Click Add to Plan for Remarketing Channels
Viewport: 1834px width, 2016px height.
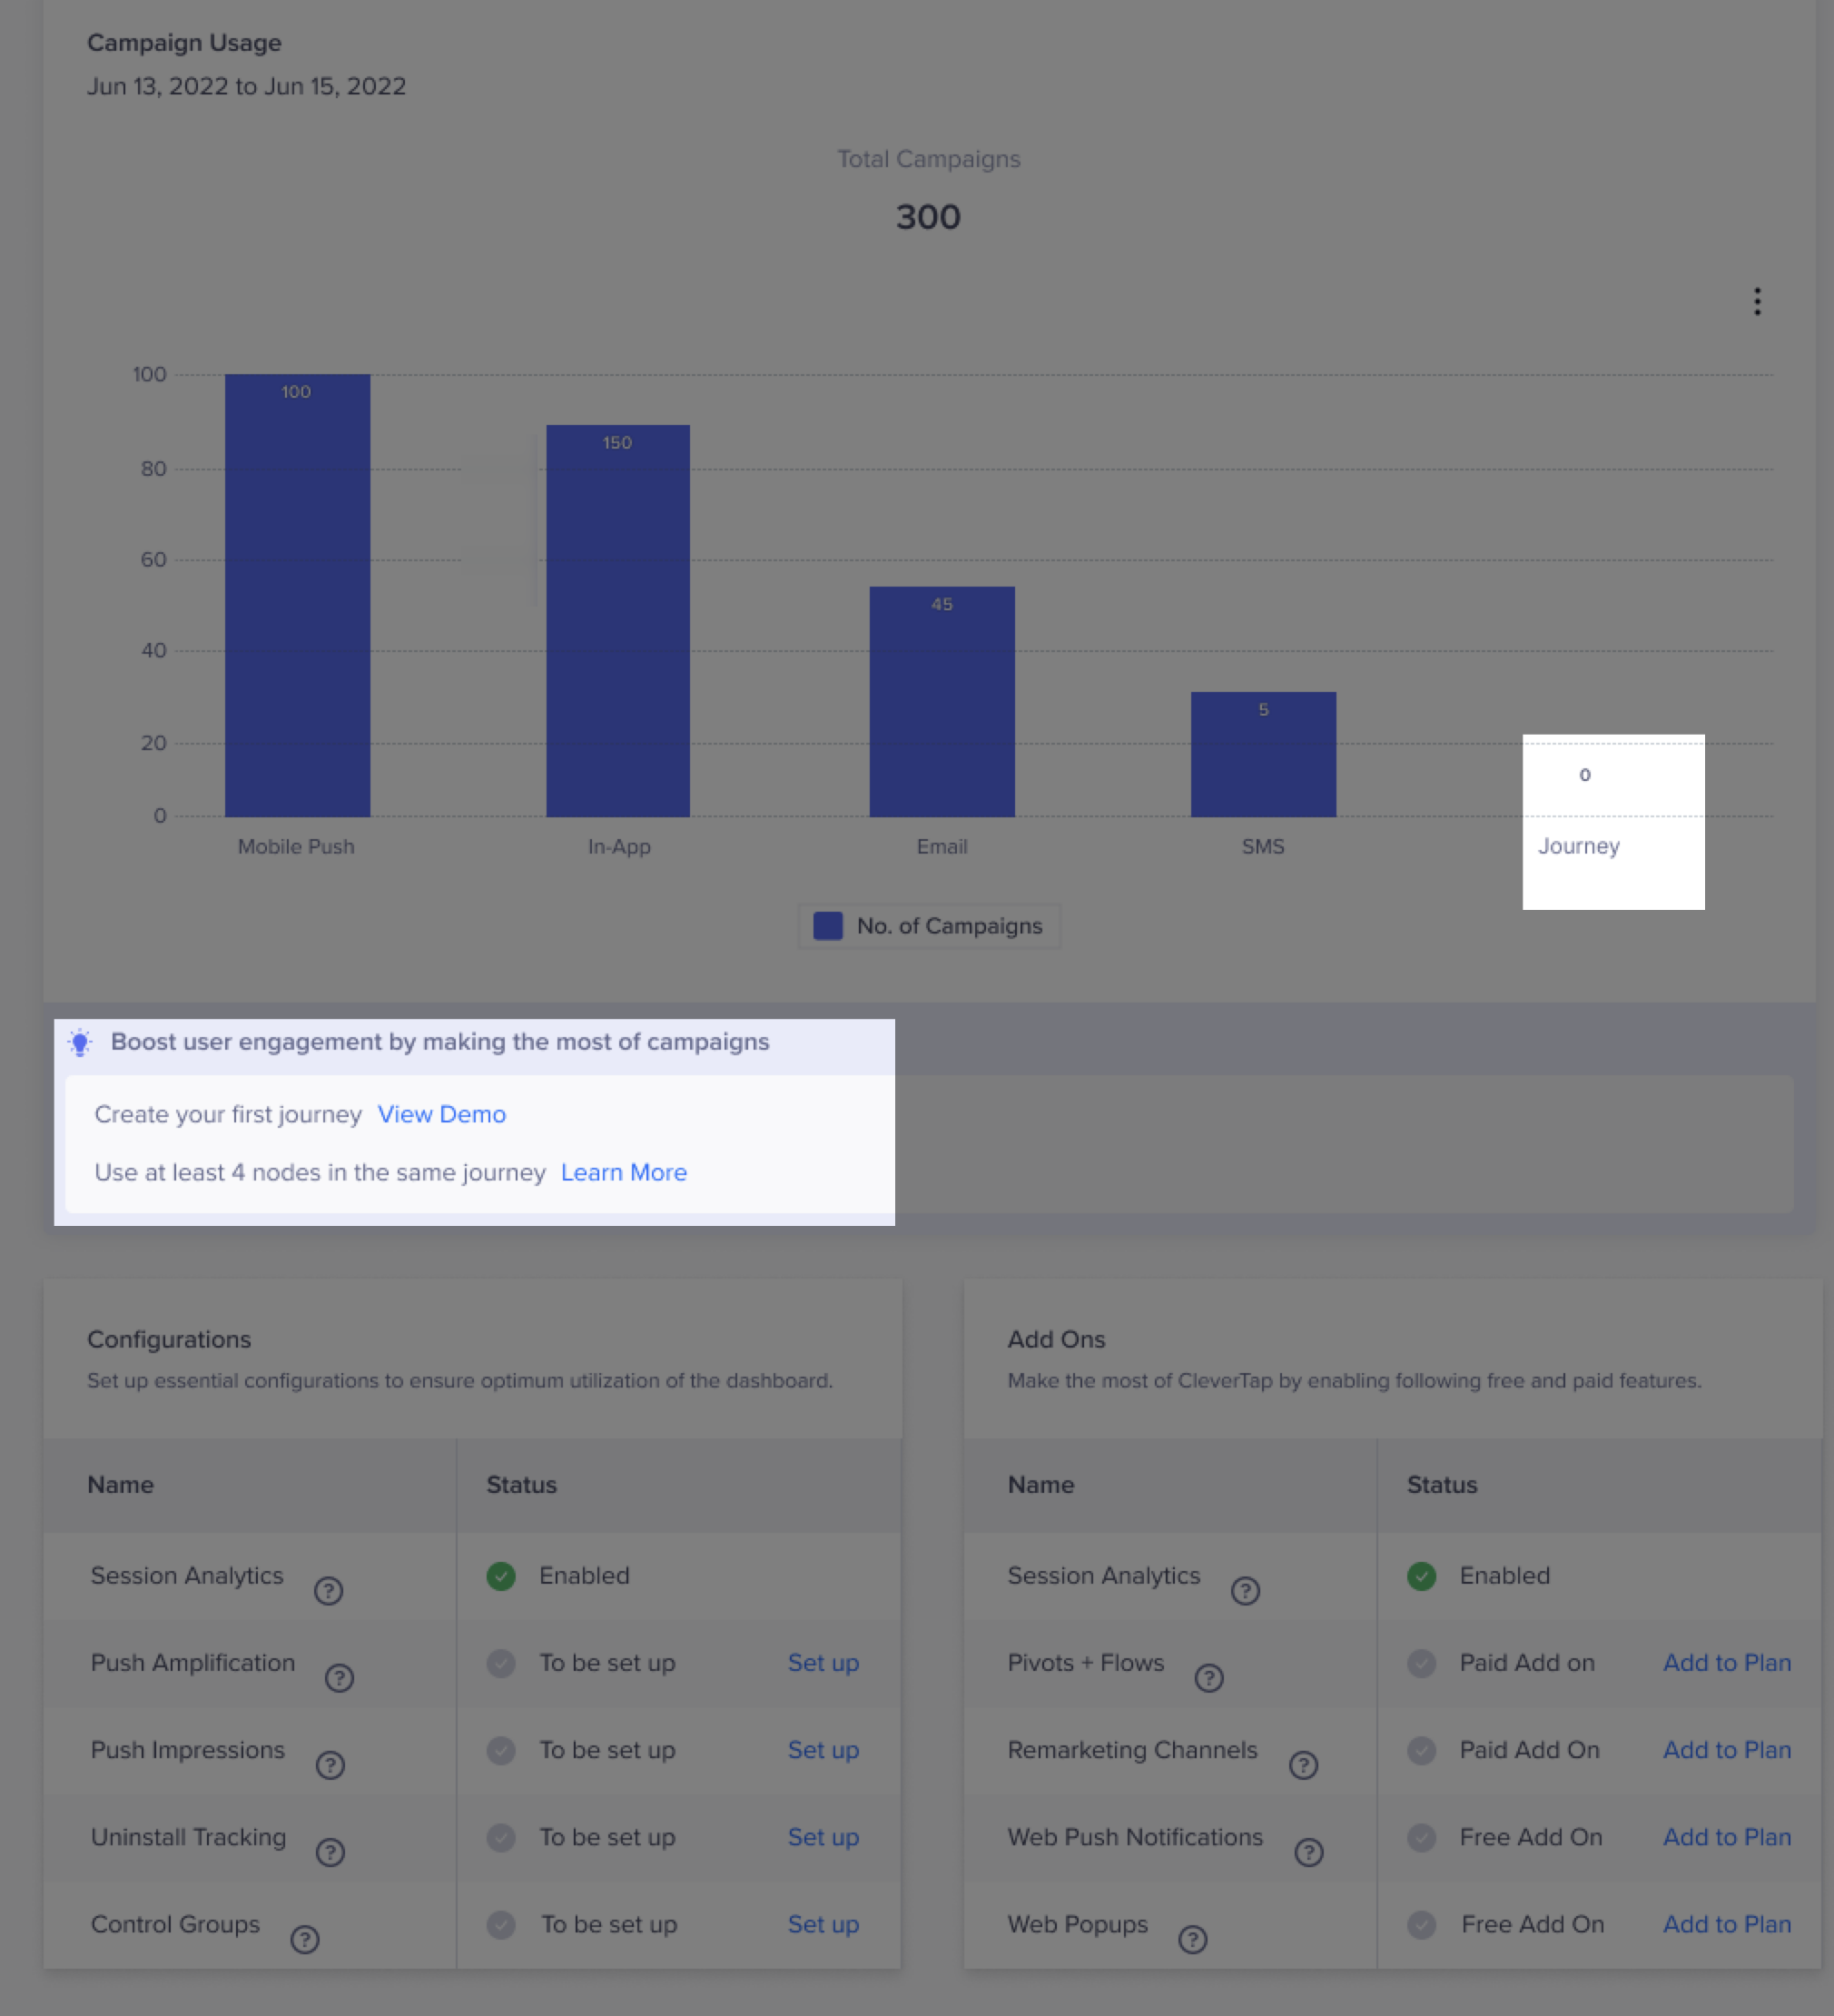click(1726, 1750)
